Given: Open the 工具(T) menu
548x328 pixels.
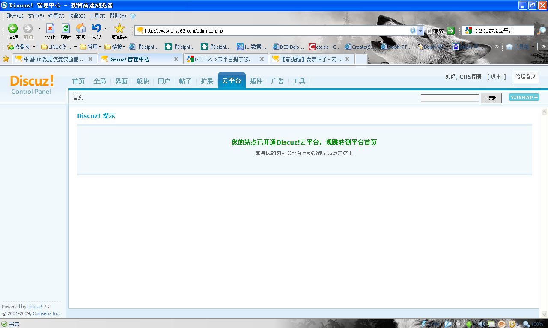Looking at the screenshot, I should pos(97,16).
